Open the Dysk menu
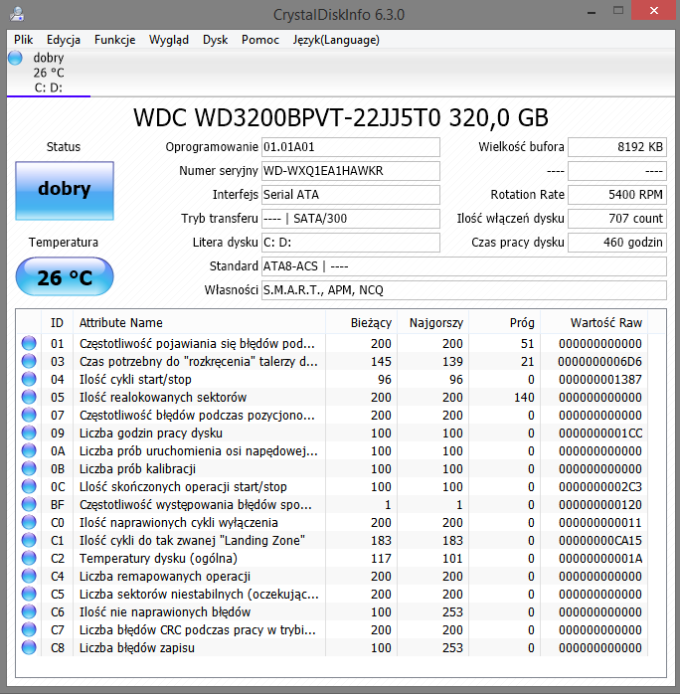 [215, 40]
